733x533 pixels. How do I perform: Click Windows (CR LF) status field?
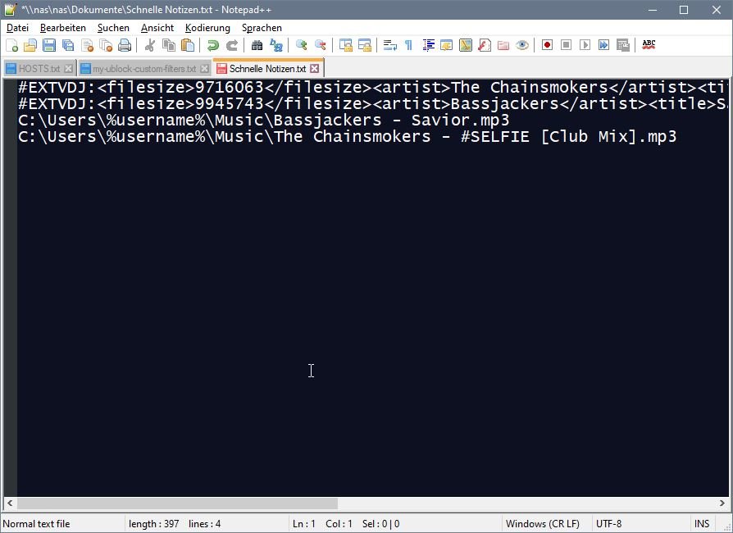click(542, 524)
